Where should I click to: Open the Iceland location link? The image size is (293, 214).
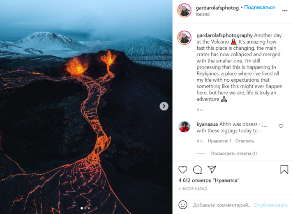(203, 14)
